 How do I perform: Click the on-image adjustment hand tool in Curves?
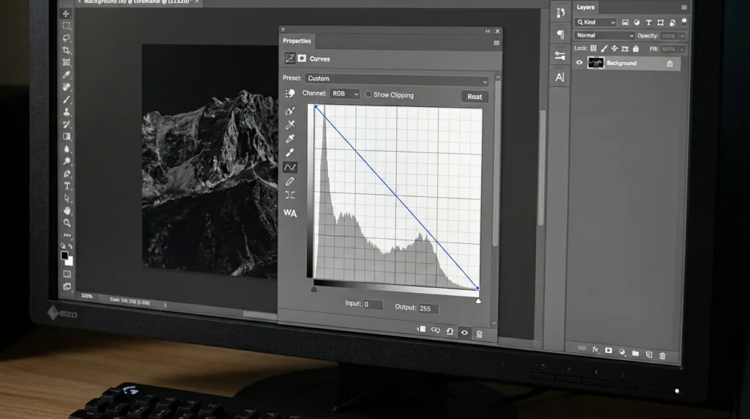290,94
